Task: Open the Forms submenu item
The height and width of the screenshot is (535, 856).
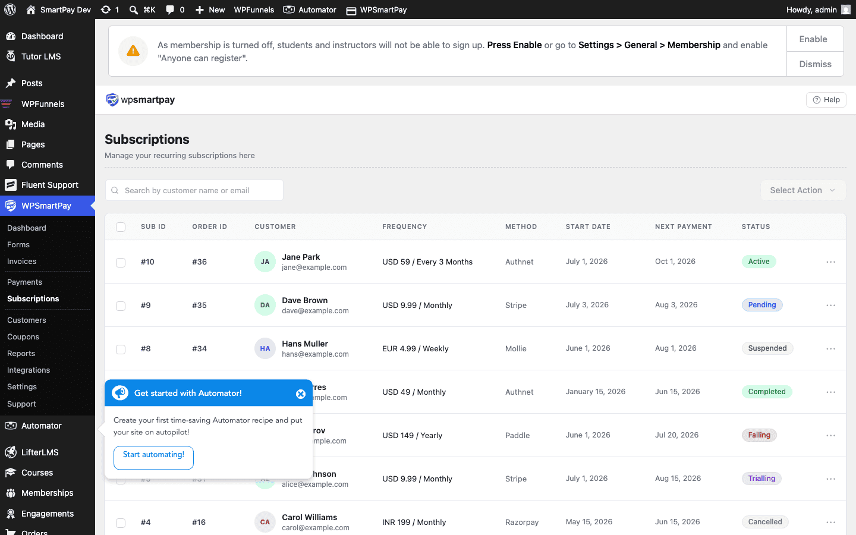Action: pos(18,244)
